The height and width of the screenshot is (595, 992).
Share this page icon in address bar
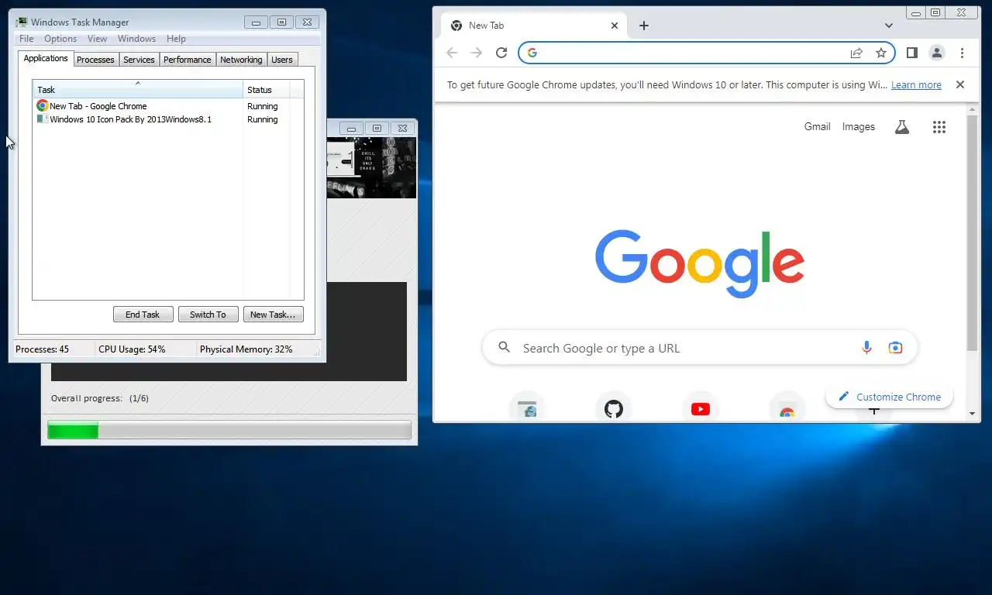pyautogui.click(x=856, y=53)
